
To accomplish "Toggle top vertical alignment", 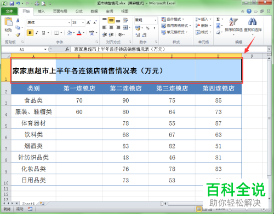I will point(105,20).
